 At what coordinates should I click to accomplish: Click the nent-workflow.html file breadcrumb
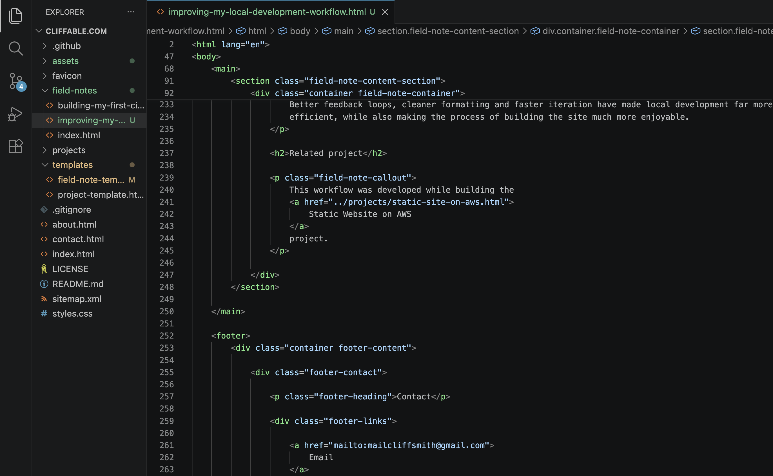(186, 31)
